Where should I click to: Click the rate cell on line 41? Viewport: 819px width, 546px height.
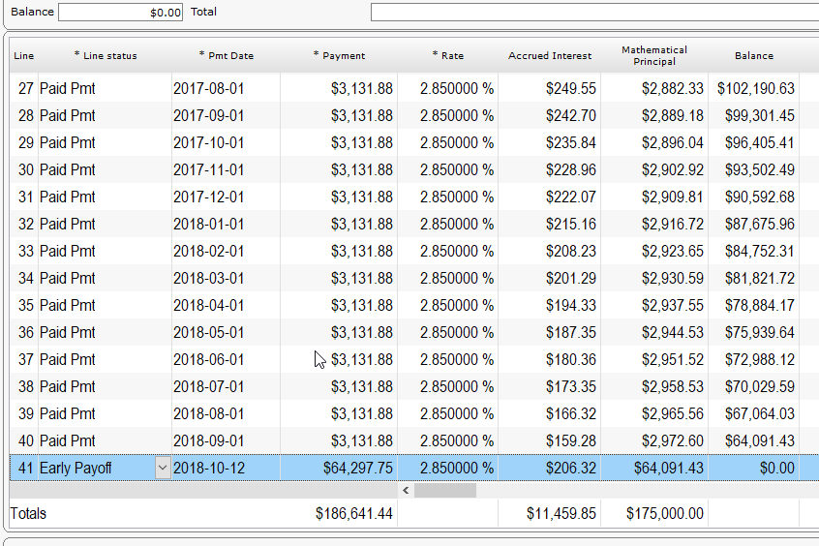click(x=447, y=468)
